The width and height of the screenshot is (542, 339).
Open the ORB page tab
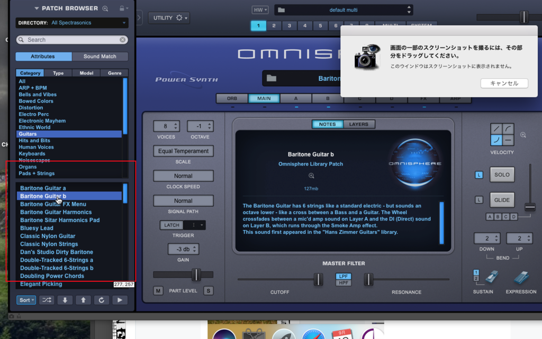pos(232,98)
